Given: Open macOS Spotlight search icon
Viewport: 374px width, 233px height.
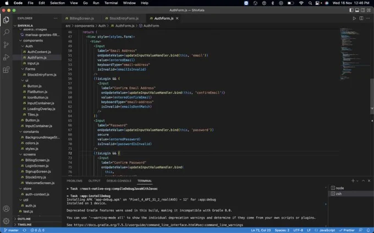Looking at the screenshot, I should [x=310, y=3].
